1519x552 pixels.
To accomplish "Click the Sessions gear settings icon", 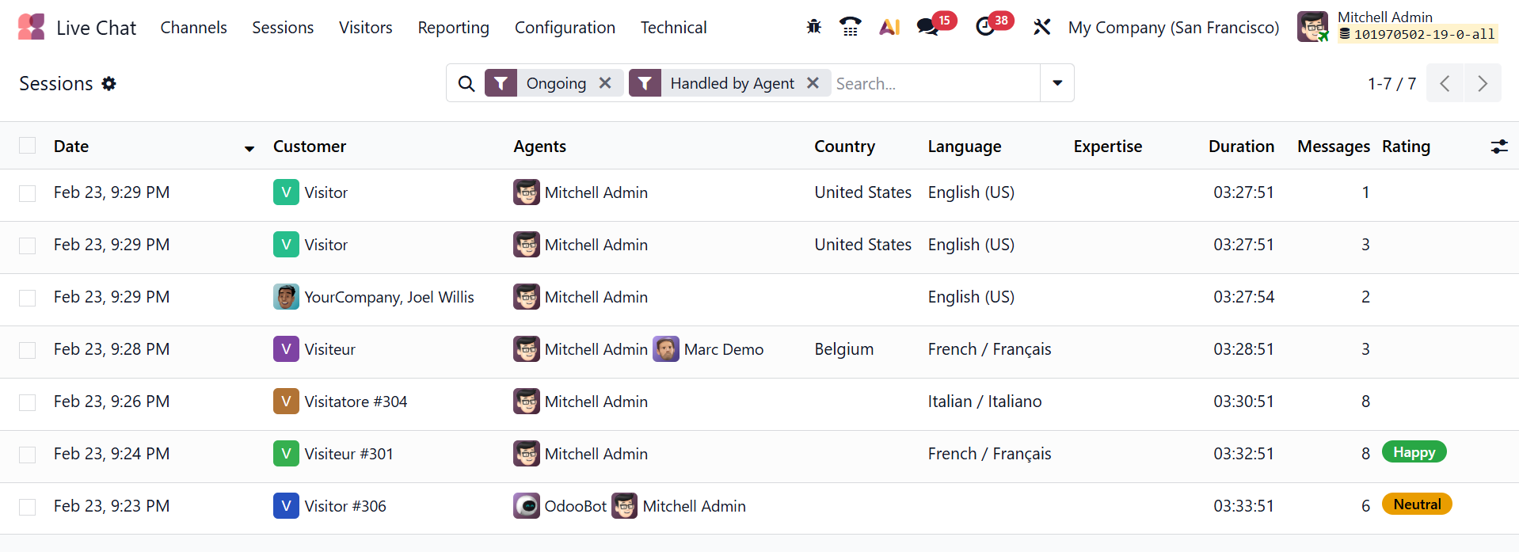I will 109,83.
